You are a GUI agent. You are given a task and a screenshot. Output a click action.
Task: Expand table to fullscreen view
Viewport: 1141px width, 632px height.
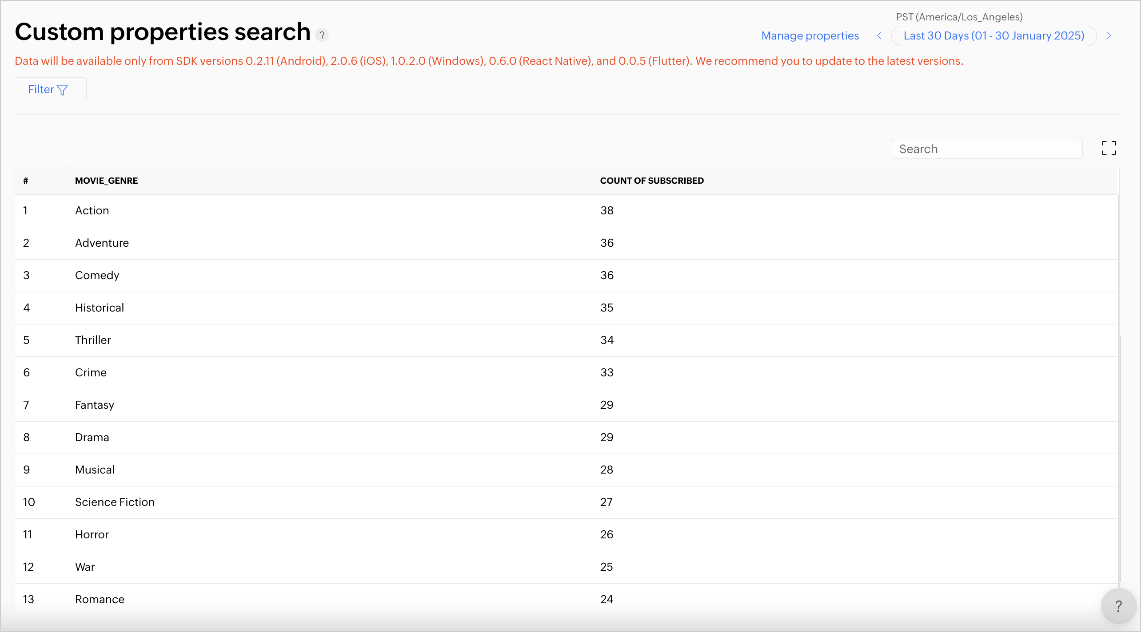1109,148
